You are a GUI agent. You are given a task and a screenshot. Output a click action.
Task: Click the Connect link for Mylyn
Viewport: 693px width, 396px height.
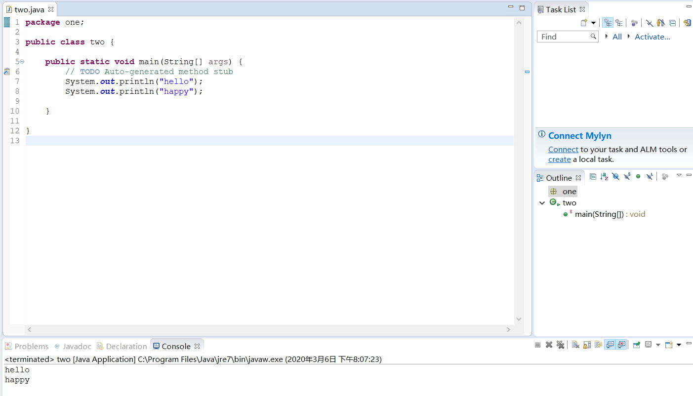coord(563,150)
